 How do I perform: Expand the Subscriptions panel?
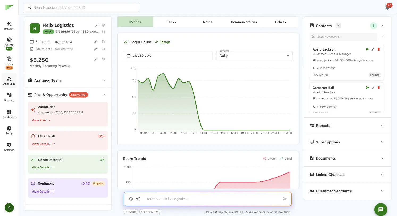coord(347,142)
